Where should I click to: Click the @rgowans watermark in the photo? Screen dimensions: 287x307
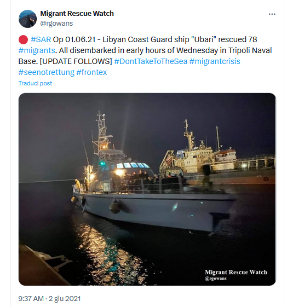215,279
